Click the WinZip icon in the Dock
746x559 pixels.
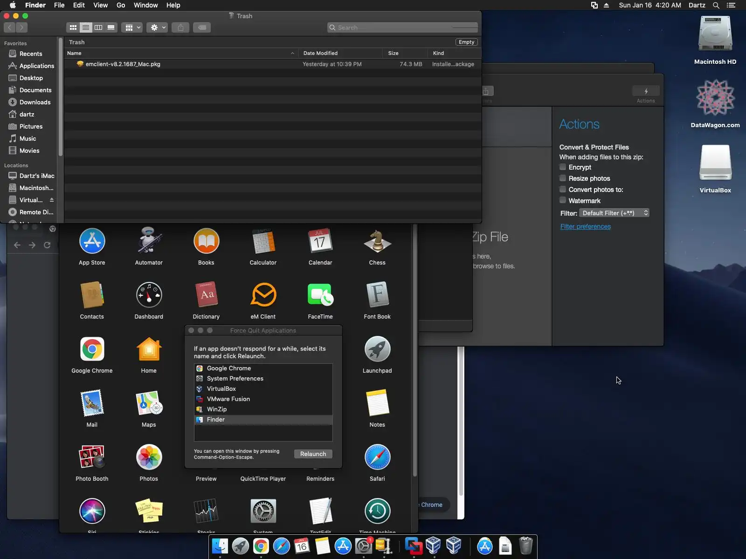(384, 546)
